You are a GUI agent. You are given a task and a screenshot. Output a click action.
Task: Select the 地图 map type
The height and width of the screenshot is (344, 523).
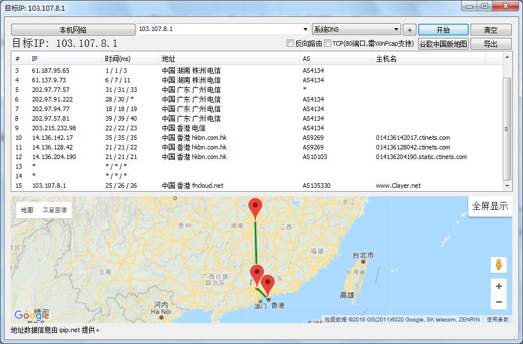point(27,210)
